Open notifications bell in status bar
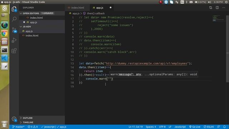The width and height of the screenshot is (229, 129). click(224, 127)
